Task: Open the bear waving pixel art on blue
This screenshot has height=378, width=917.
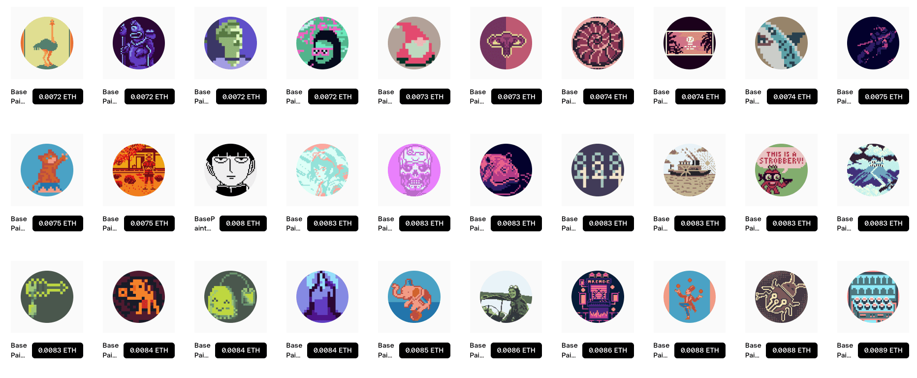Action: tap(47, 170)
